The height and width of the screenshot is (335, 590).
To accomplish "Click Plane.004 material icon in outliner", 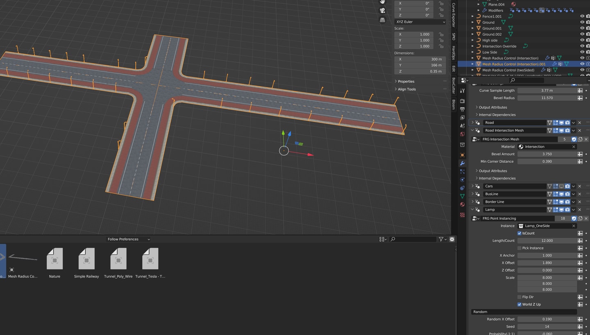I will (513, 5).
